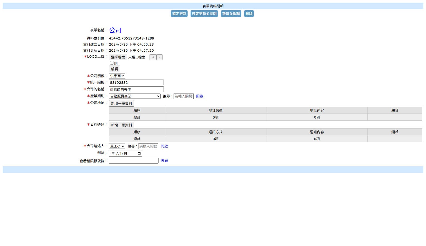426x246 pixels.
Task: Click the plus button beside LOGO upload
Action: click(153, 57)
